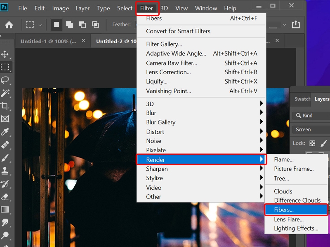Choose the Crop tool
Screen dimensions: 330x247
tap(6, 106)
